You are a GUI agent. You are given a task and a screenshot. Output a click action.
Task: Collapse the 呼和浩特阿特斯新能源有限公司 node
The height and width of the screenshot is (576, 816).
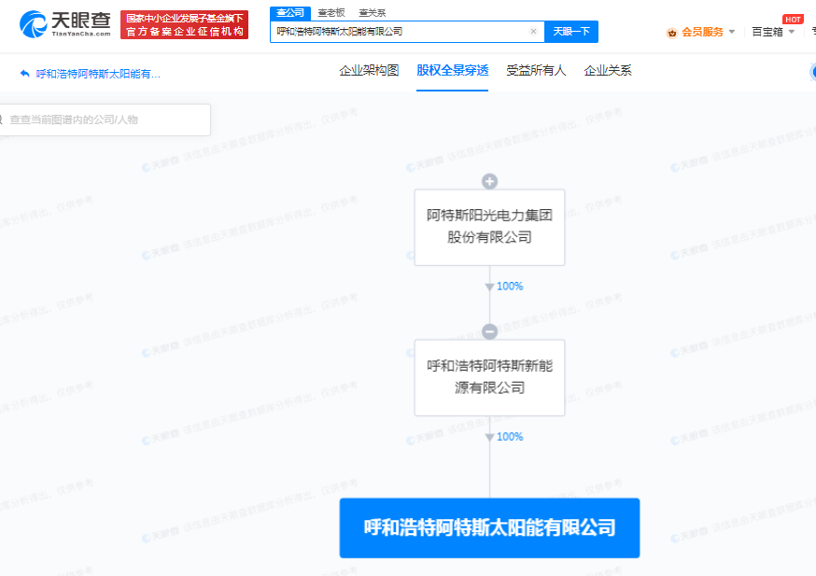[489, 331]
